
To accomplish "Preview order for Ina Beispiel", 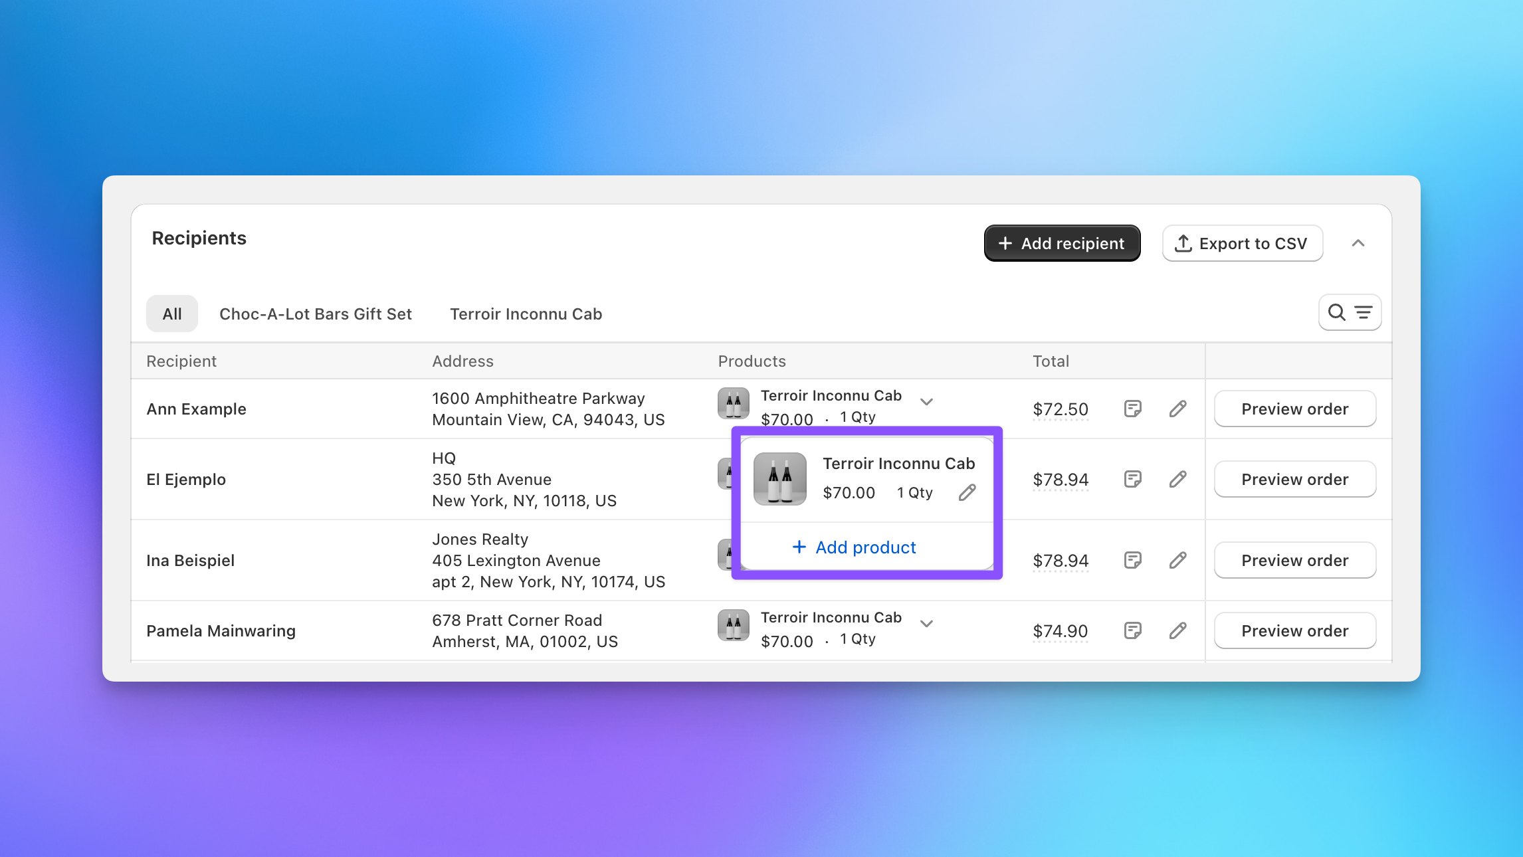I will click(1295, 560).
